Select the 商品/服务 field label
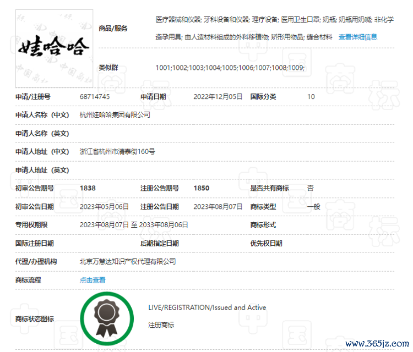The width and height of the screenshot is (413, 352). coord(113,28)
